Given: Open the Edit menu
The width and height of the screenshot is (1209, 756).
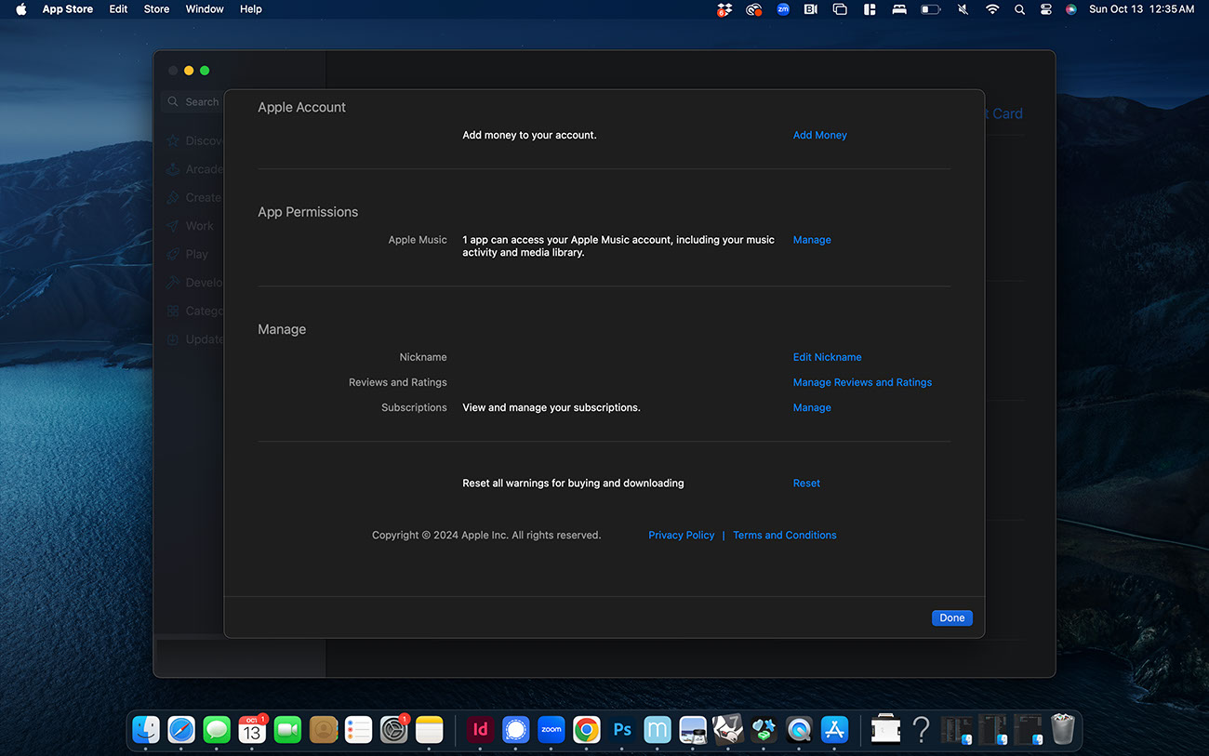Looking at the screenshot, I should (118, 9).
